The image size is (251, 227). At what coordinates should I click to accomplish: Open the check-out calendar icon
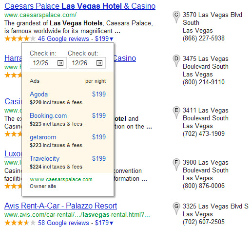[99, 63]
